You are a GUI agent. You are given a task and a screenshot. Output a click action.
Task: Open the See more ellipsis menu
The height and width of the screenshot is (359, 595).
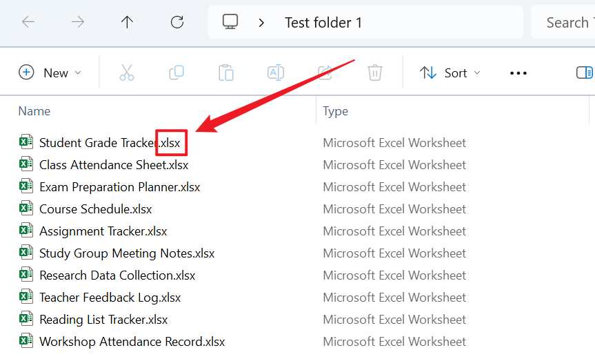click(518, 73)
